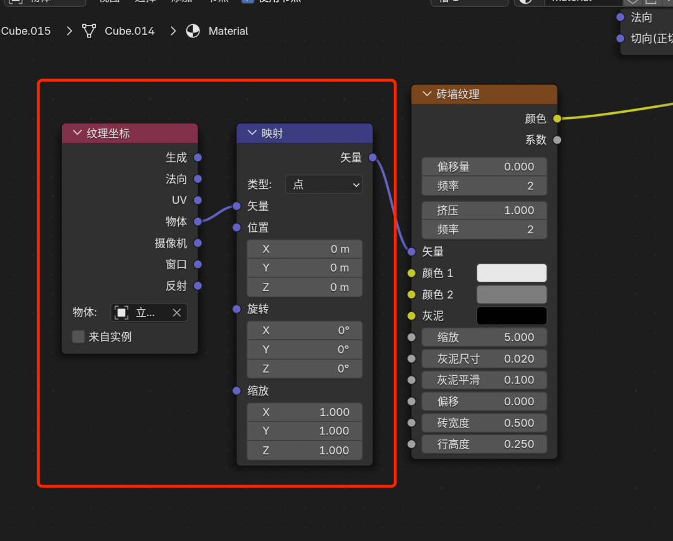Open the 类型 dropdown set to 点

[x=323, y=184]
